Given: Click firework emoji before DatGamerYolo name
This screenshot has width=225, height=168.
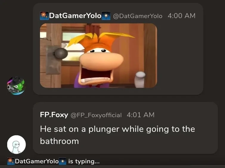Looking at the screenshot, I should click(44, 16).
